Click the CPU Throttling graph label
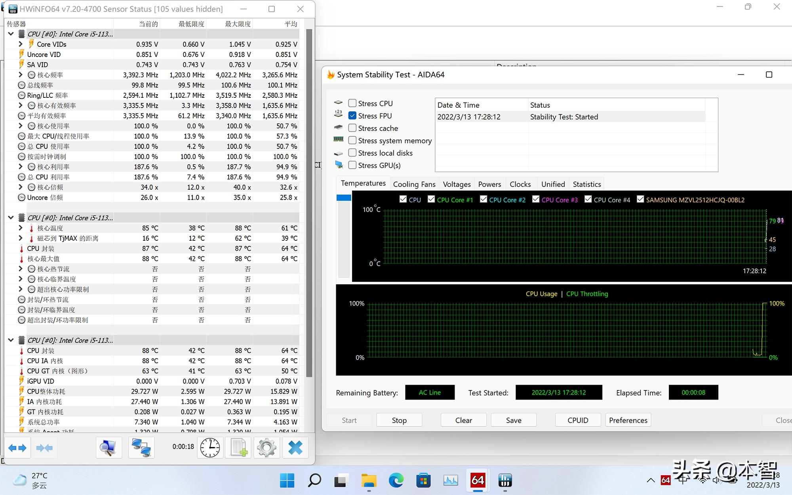This screenshot has width=792, height=495. pyautogui.click(x=587, y=294)
